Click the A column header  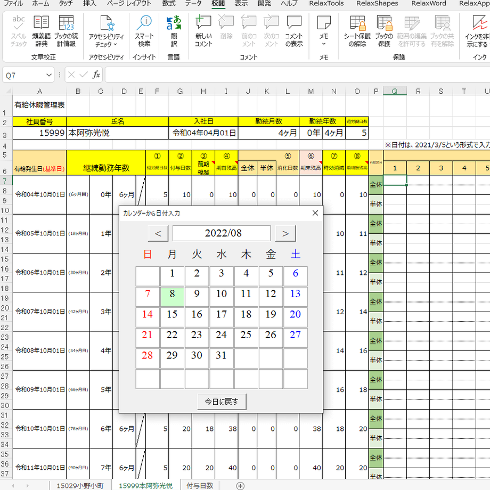pos(39,91)
